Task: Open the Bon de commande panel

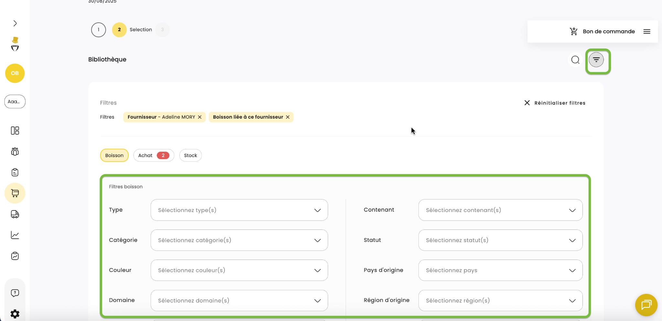Action: point(603,31)
